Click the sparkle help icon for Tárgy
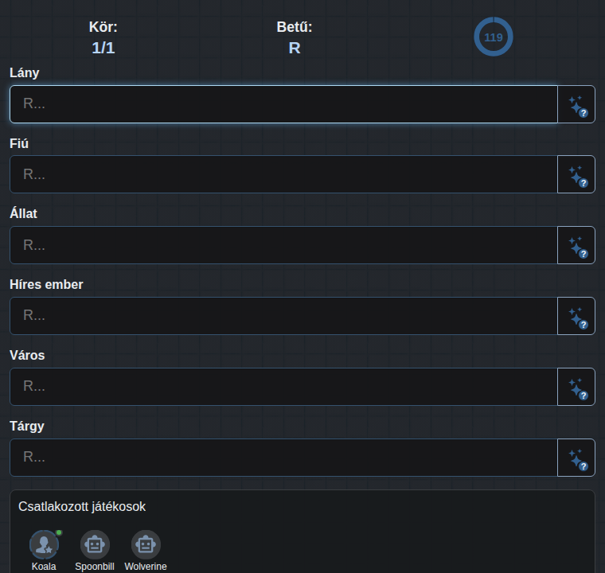 (576, 458)
